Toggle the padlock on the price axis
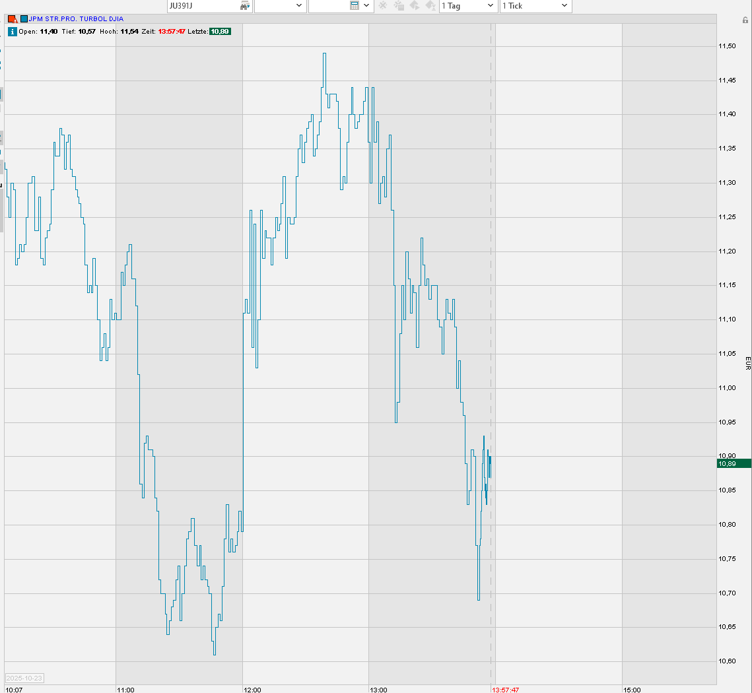 (745, 20)
